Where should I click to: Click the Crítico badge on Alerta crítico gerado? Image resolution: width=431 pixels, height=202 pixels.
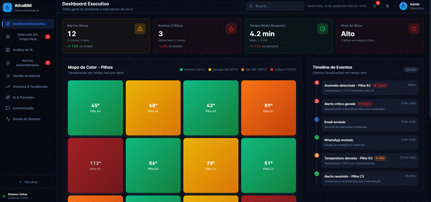click(x=365, y=104)
